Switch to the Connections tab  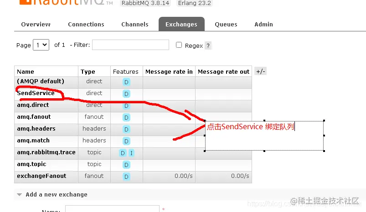(86, 24)
